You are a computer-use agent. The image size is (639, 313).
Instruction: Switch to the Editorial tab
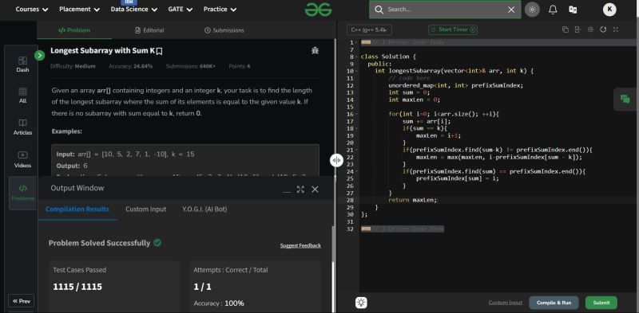click(149, 30)
